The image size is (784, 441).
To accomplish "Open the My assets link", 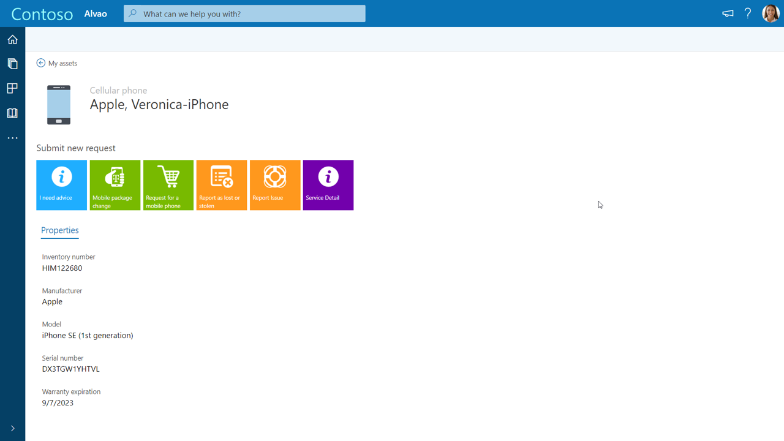I will 62,63.
